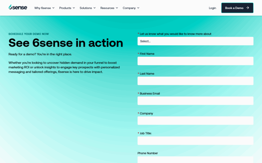This screenshot has height=163, width=262.
Task: Click the Job Title label
Action: pos(145,133)
